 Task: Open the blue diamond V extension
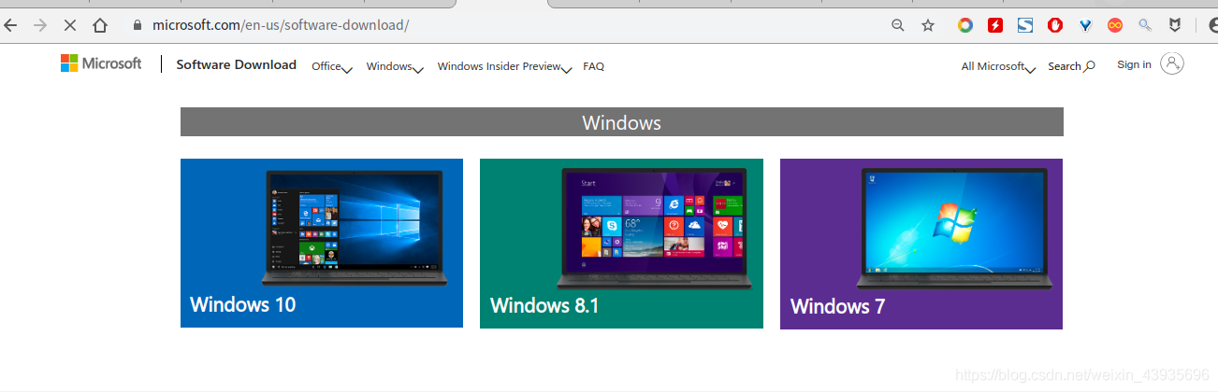coord(1085,26)
